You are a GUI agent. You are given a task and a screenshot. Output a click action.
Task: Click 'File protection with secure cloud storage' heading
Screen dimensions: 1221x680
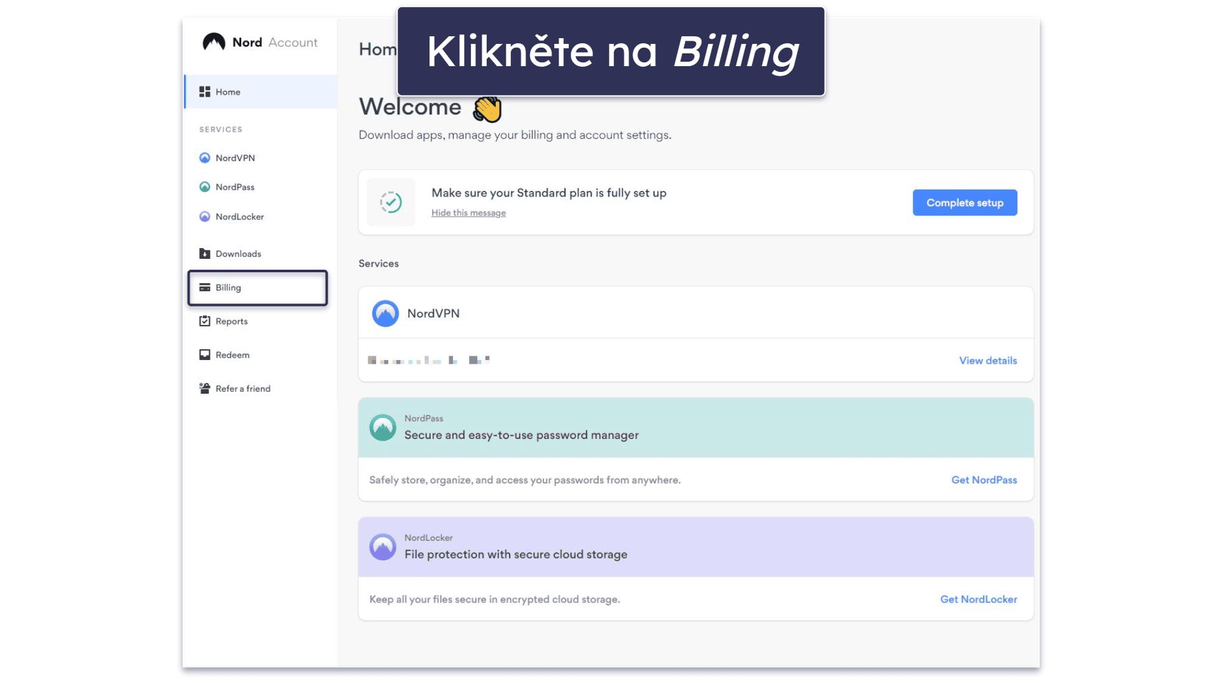[x=515, y=555]
